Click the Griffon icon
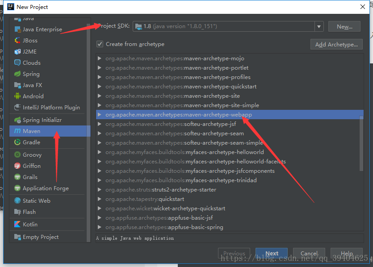Screen dimensions: 373x267 click(x=17, y=166)
